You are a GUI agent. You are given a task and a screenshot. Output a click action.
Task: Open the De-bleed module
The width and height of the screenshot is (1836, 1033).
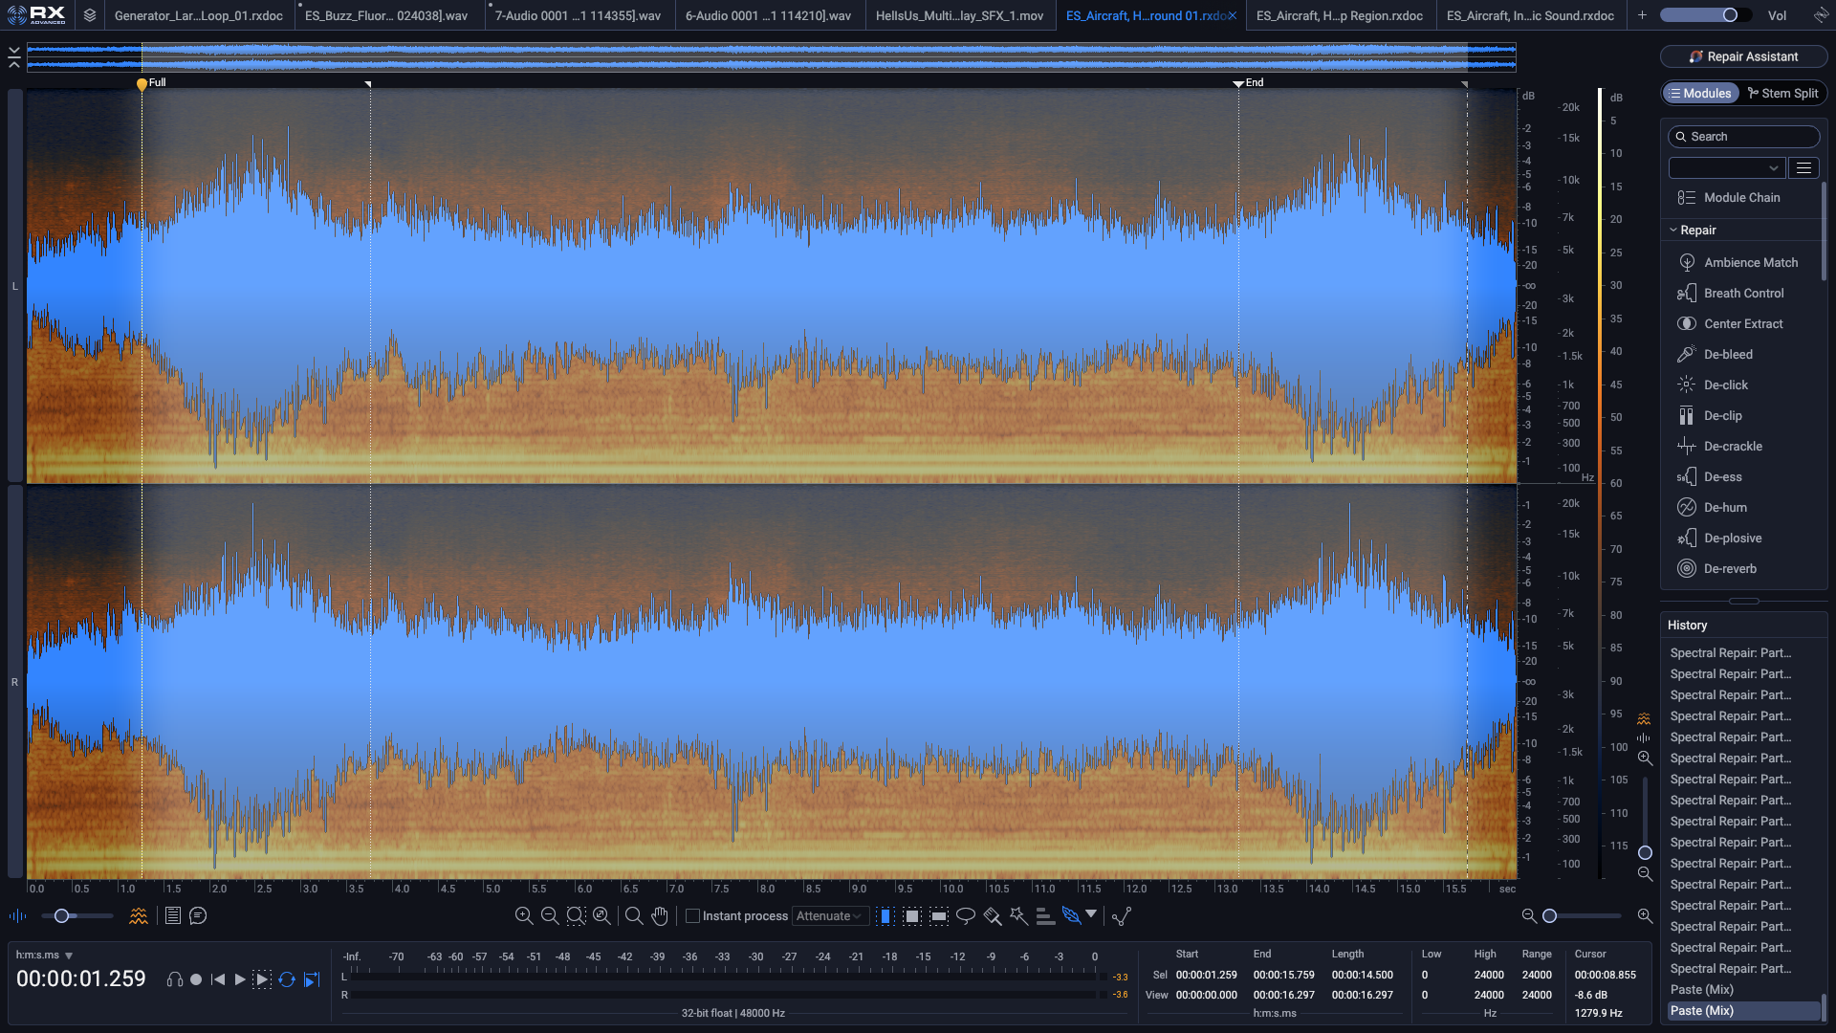1743,354
